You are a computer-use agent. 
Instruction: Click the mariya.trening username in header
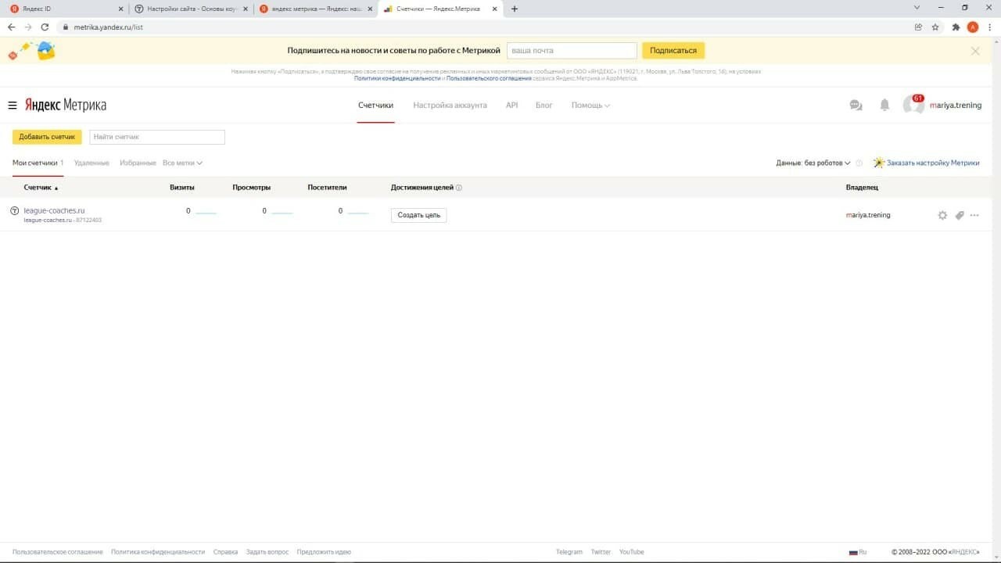click(x=956, y=106)
